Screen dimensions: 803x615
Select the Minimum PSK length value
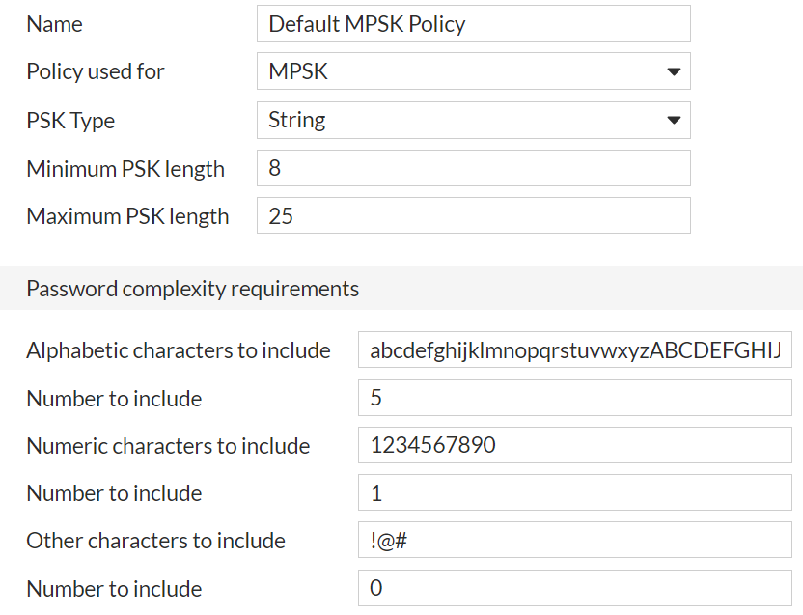(x=473, y=167)
